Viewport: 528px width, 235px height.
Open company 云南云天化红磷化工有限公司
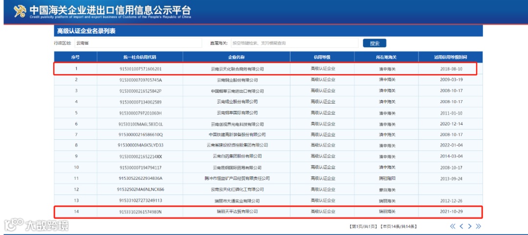pos(237,190)
